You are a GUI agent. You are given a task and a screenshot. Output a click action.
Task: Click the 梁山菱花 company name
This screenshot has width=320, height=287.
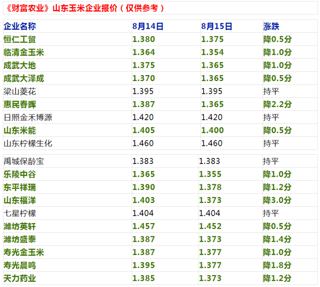click(x=20, y=92)
